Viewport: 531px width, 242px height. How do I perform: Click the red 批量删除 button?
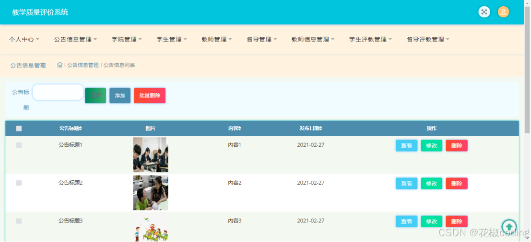150,96
